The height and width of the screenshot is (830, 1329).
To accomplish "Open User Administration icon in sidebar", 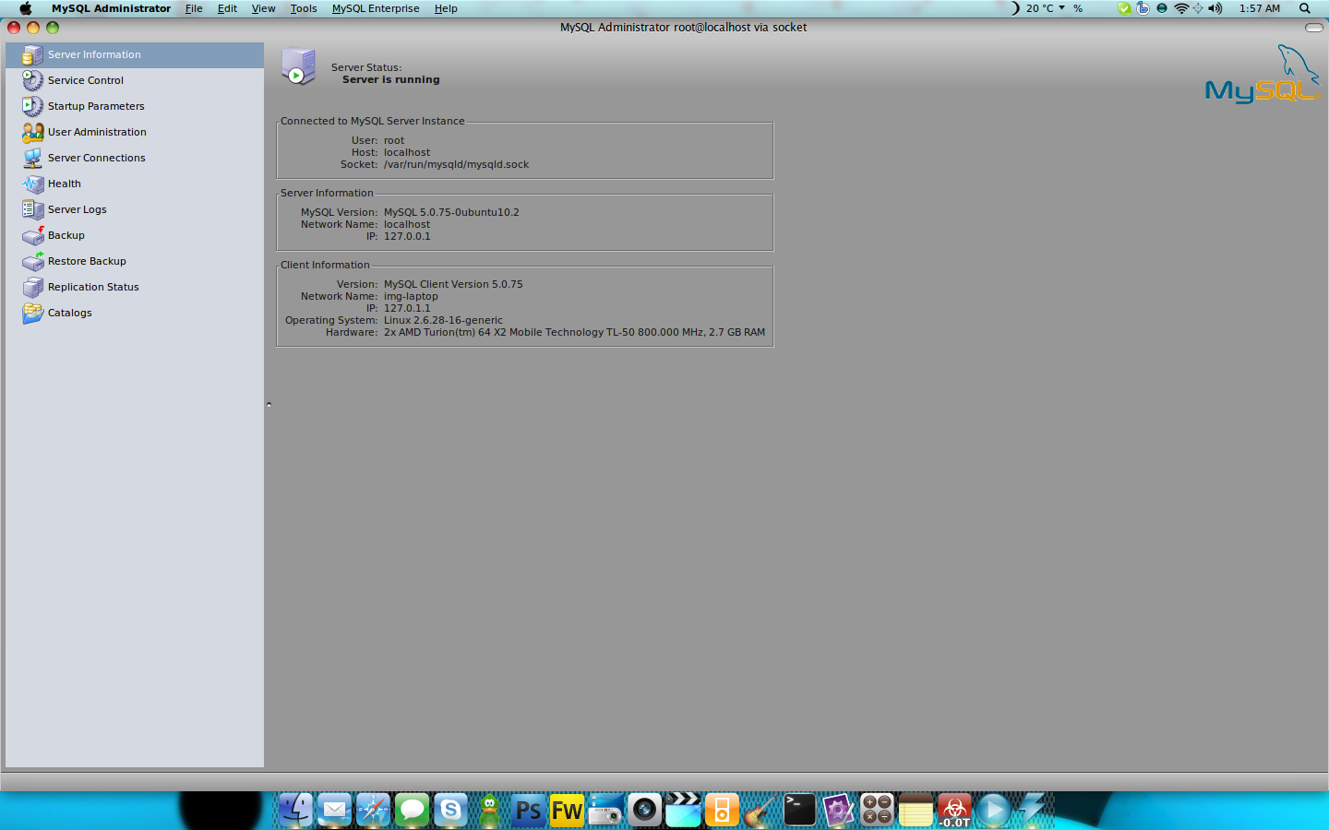I will 32,132.
